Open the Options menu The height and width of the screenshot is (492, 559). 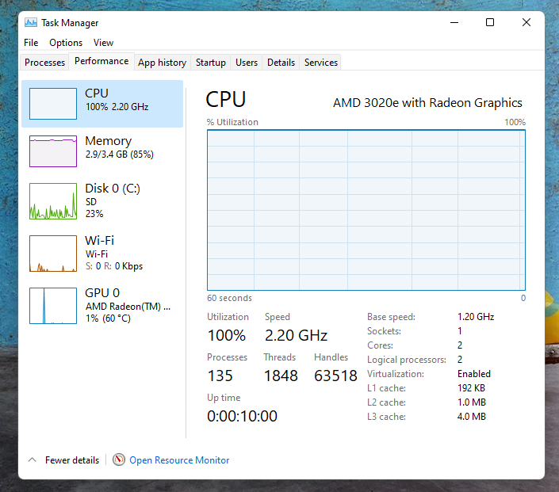[x=66, y=43]
